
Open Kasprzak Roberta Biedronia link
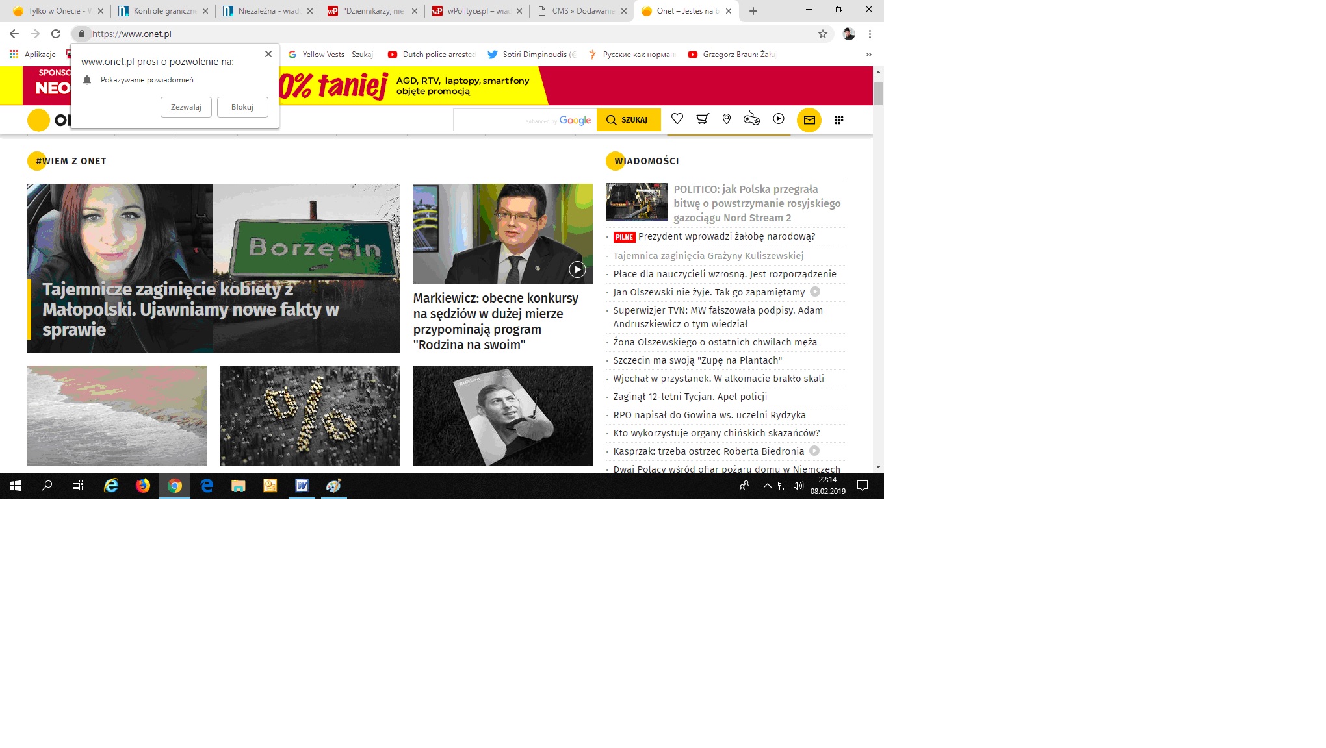tap(708, 451)
